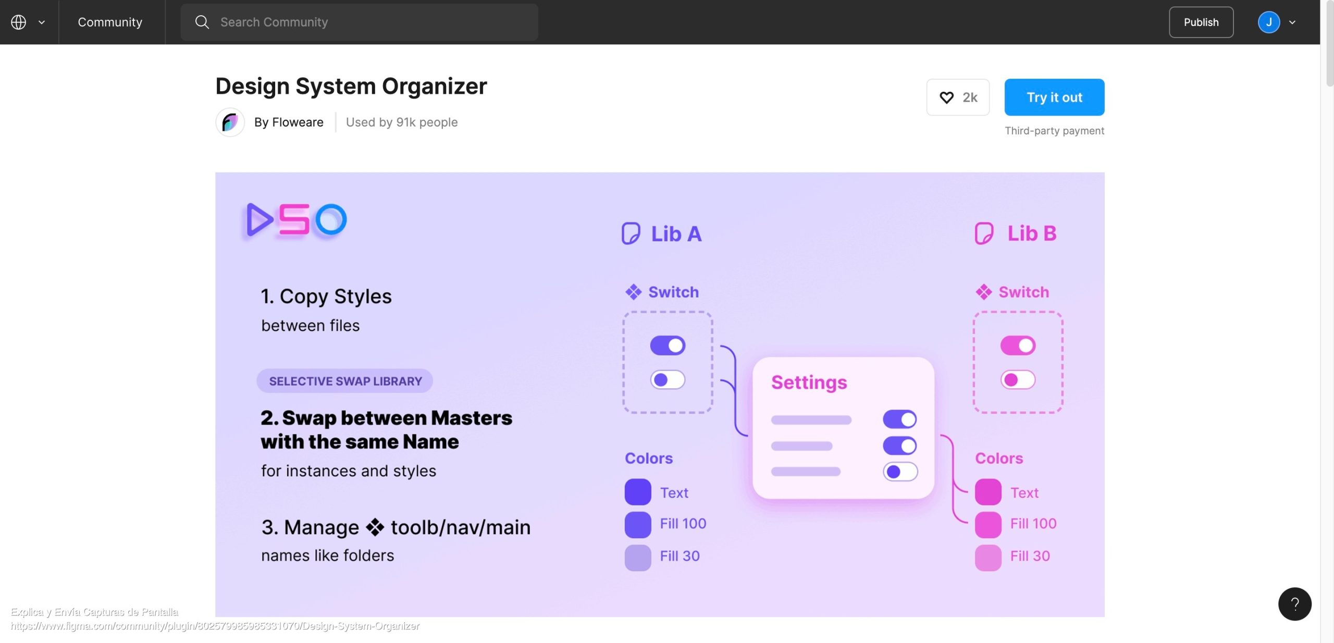Click the 1. Copy Styles heading
The height and width of the screenshot is (643, 1334).
click(x=326, y=296)
